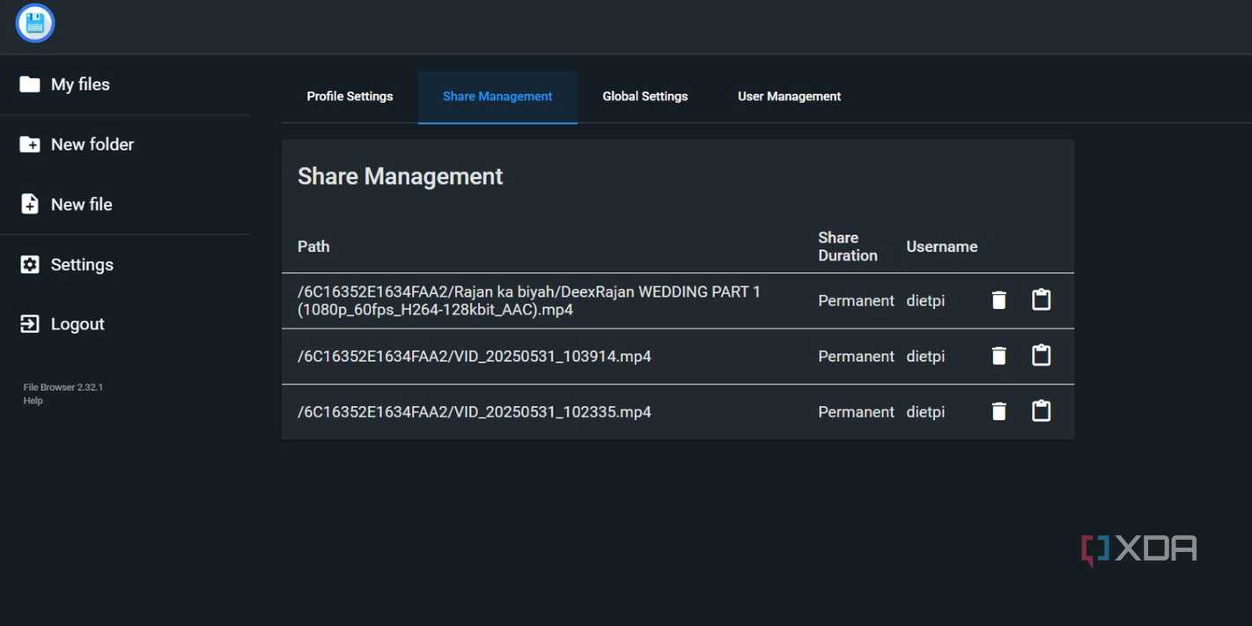Click the File Browser floppy disk logo
Image resolution: width=1252 pixels, height=626 pixels.
point(35,24)
